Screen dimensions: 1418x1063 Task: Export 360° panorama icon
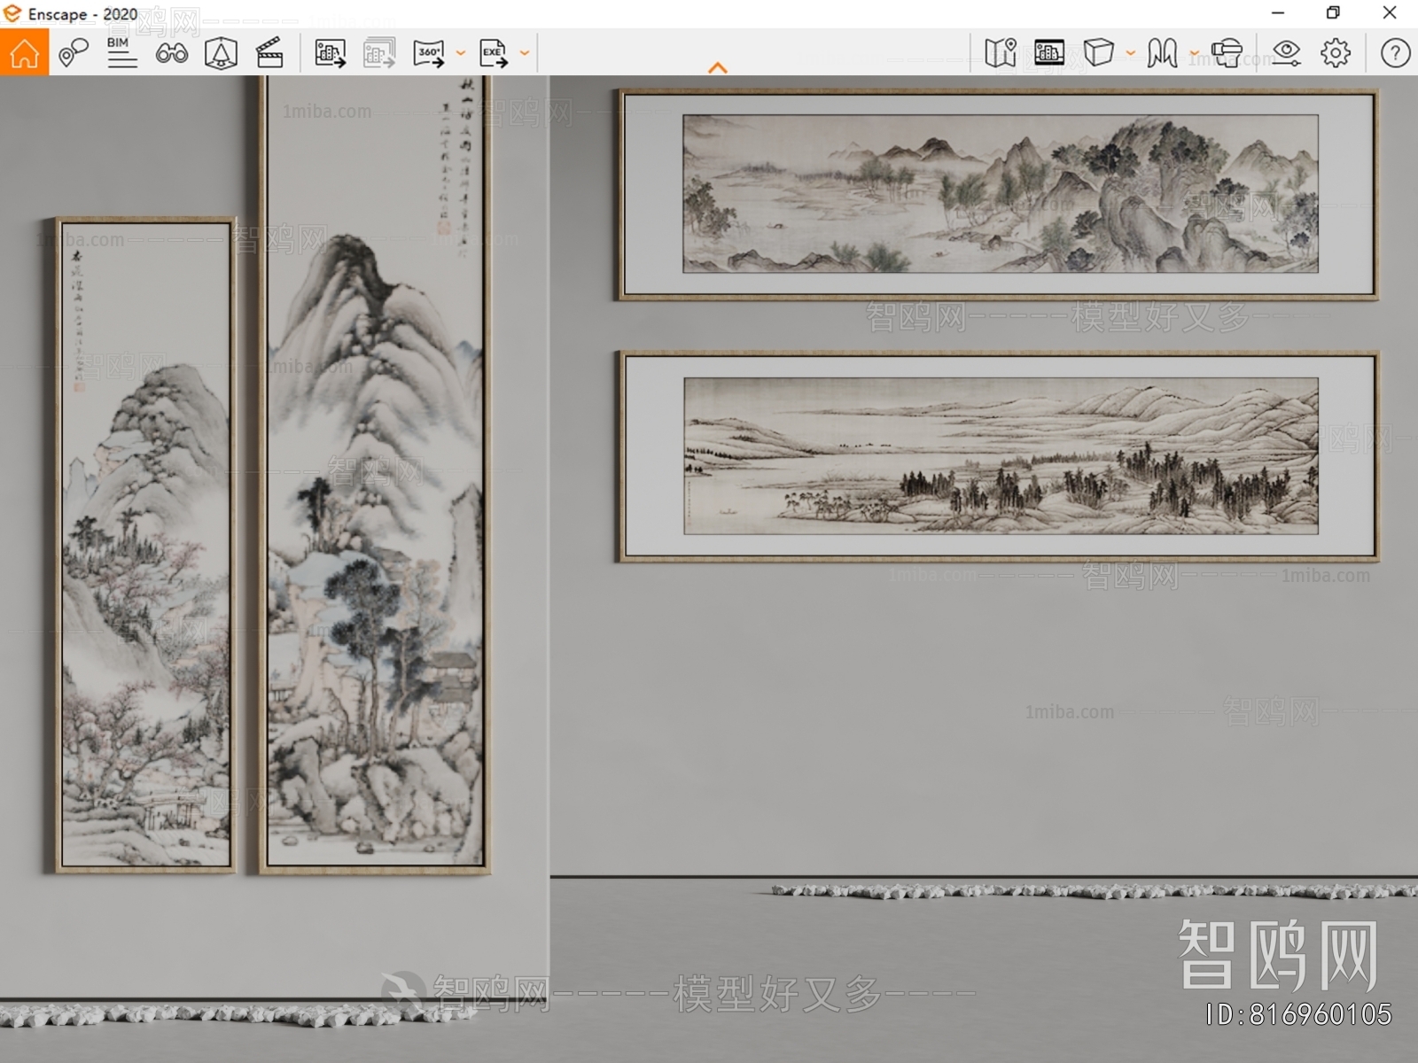[x=429, y=53]
